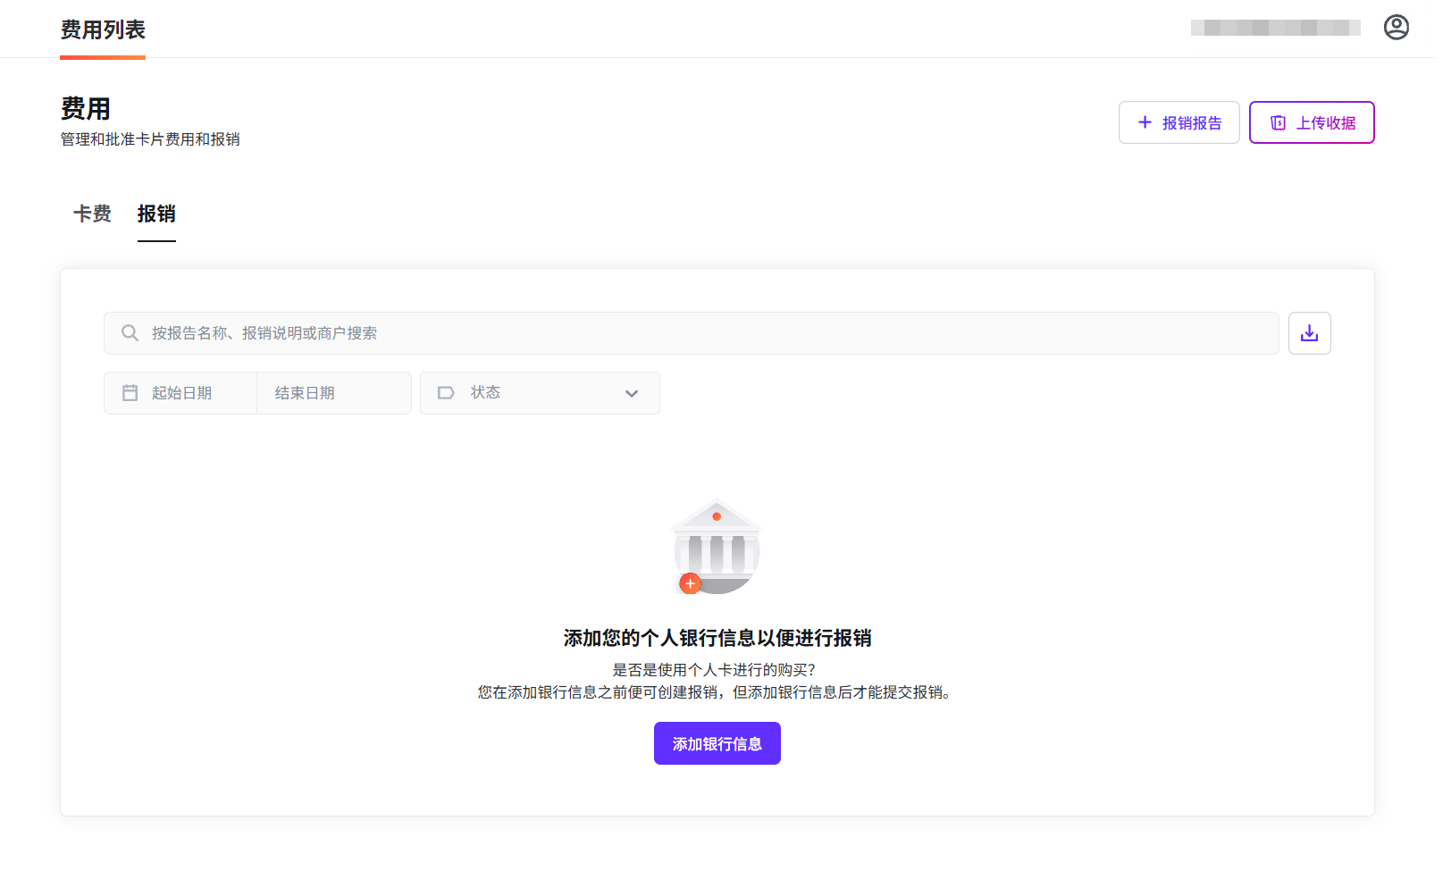Click the red plus badge on bank image
This screenshot has width=1451, height=888.
[x=690, y=583]
